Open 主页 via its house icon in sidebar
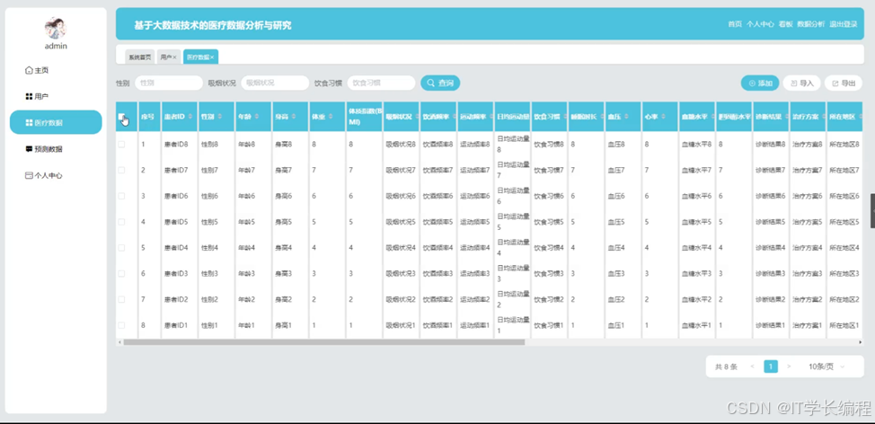This screenshot has height=424, width=875. pyautogui.click(x=29, y=70)
